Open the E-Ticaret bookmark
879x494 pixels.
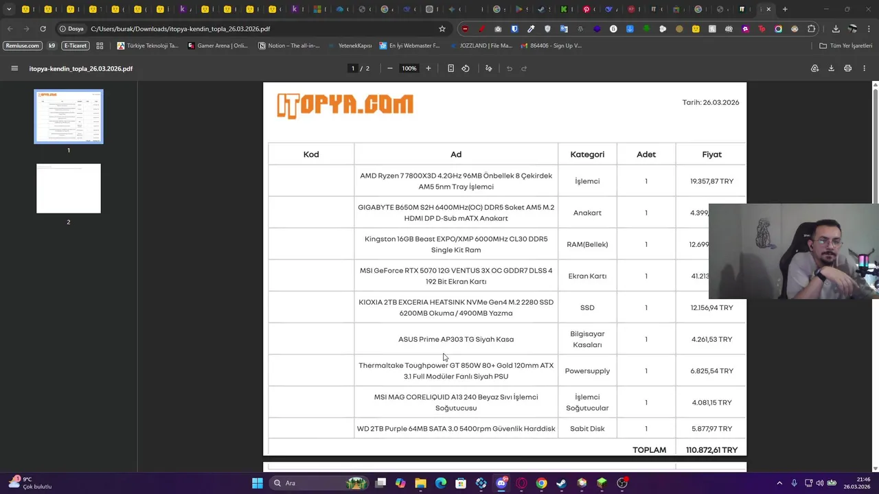(x=76, y=46)
